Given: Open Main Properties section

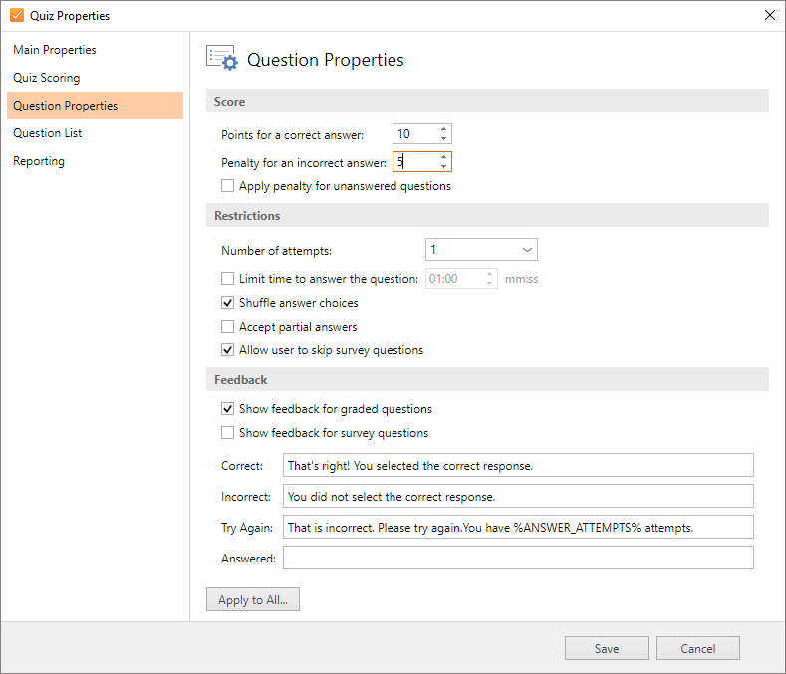Looking at the screenshot, I should tap(55, 50).
